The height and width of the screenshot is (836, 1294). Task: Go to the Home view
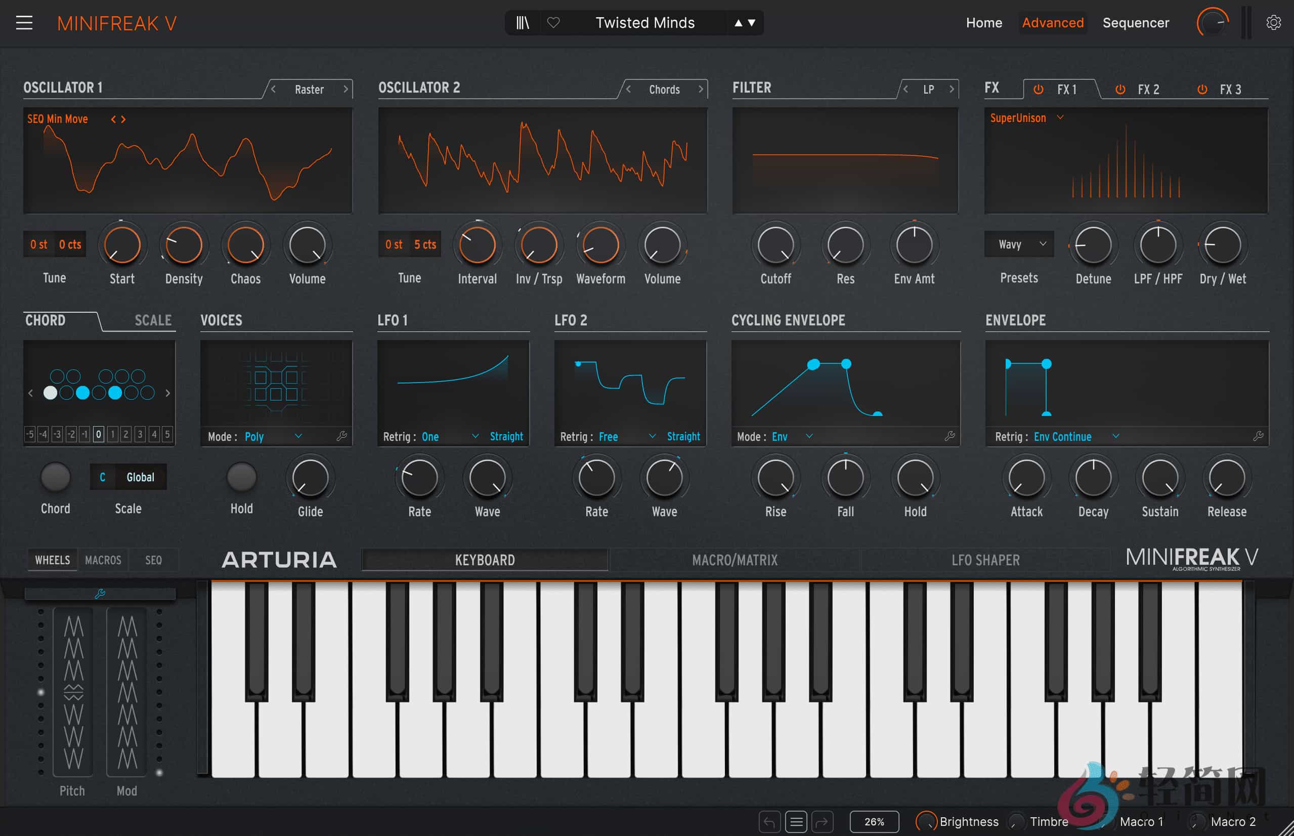coord(984,23)
